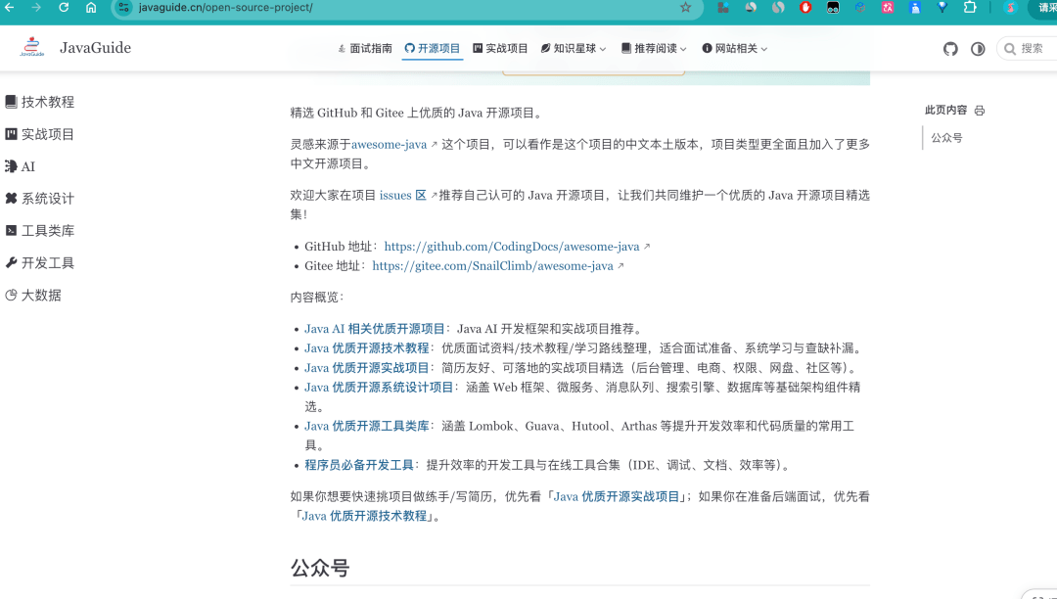Follow the issues 区 link
Image resolution: width=1057 pixels, height=599 pixels.
click(402, 195)
